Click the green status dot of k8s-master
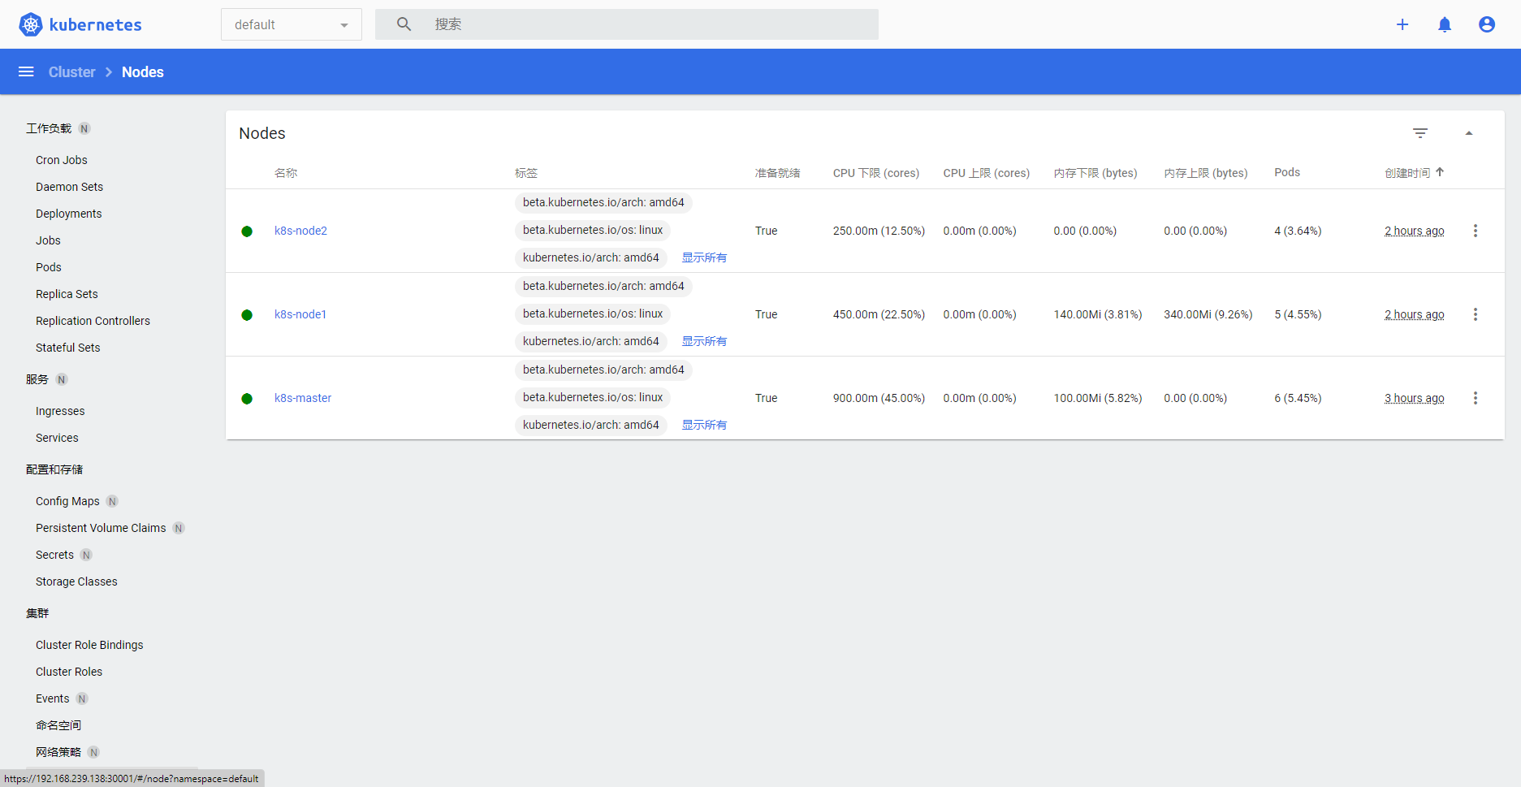 click(247, 399)
